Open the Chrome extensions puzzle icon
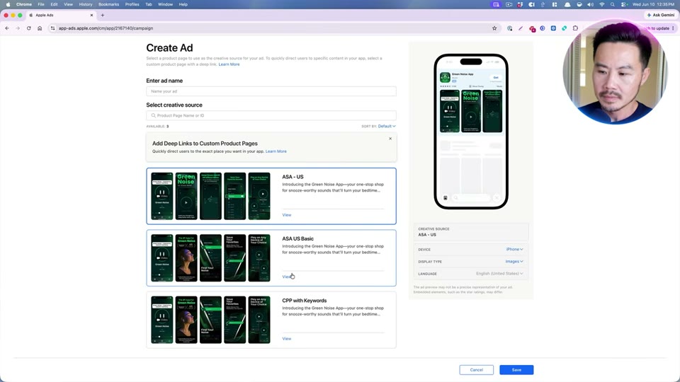 (575, 28)
